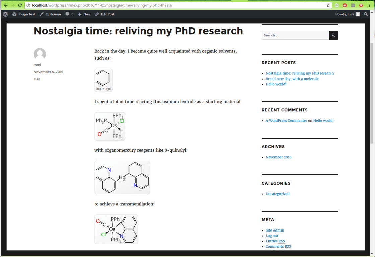Go to the November 2016 archive

tap(278, 157)
